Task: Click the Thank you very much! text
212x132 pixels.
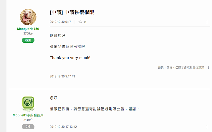Action: [x=70, y=58]
